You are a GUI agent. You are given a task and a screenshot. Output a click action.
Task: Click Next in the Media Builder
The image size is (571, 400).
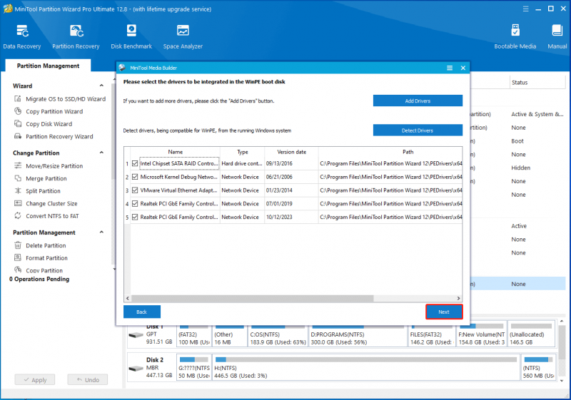click(x=444, y=312)
